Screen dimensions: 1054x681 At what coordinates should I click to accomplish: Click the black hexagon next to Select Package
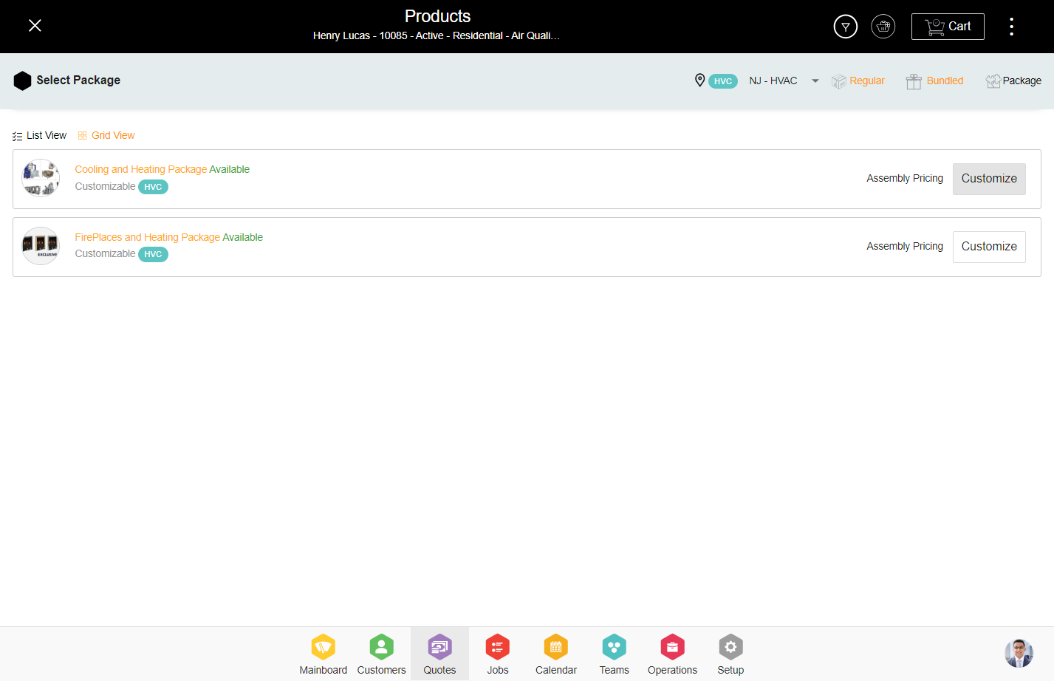pos(22,81)
